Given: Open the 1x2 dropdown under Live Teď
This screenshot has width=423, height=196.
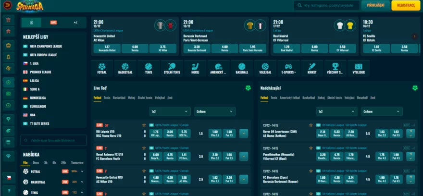Looking at the screenshot, I should tap(170, 111).
